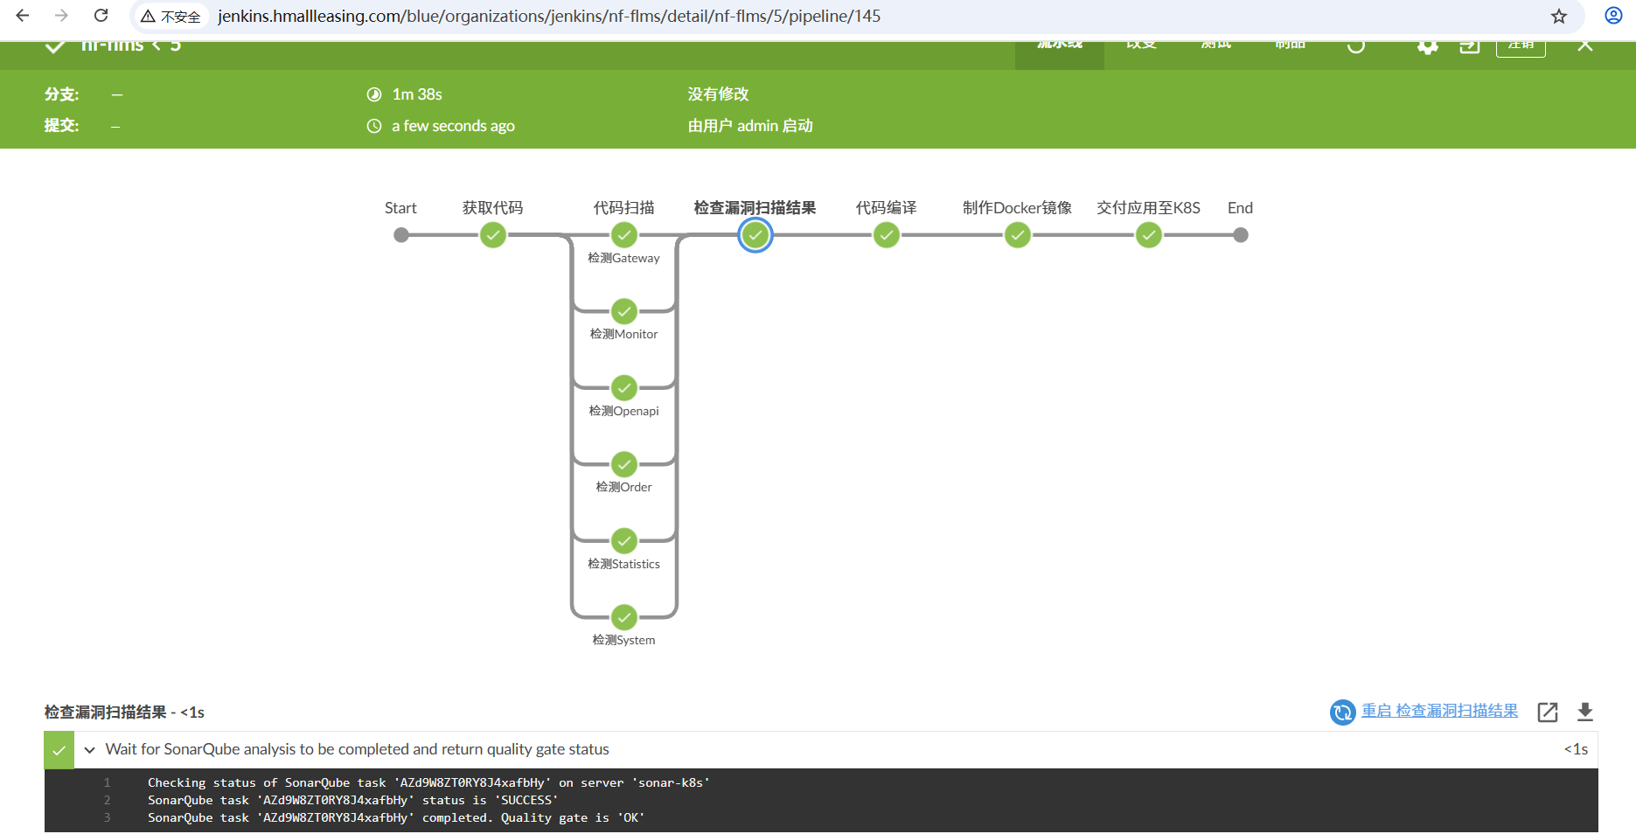
Task: Click the 检测Gateway stage checkmark node
Action: [x=623, y=235]
